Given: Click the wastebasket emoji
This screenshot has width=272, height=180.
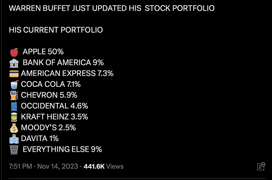Looking at the screenshot, I should click(14, 150).
